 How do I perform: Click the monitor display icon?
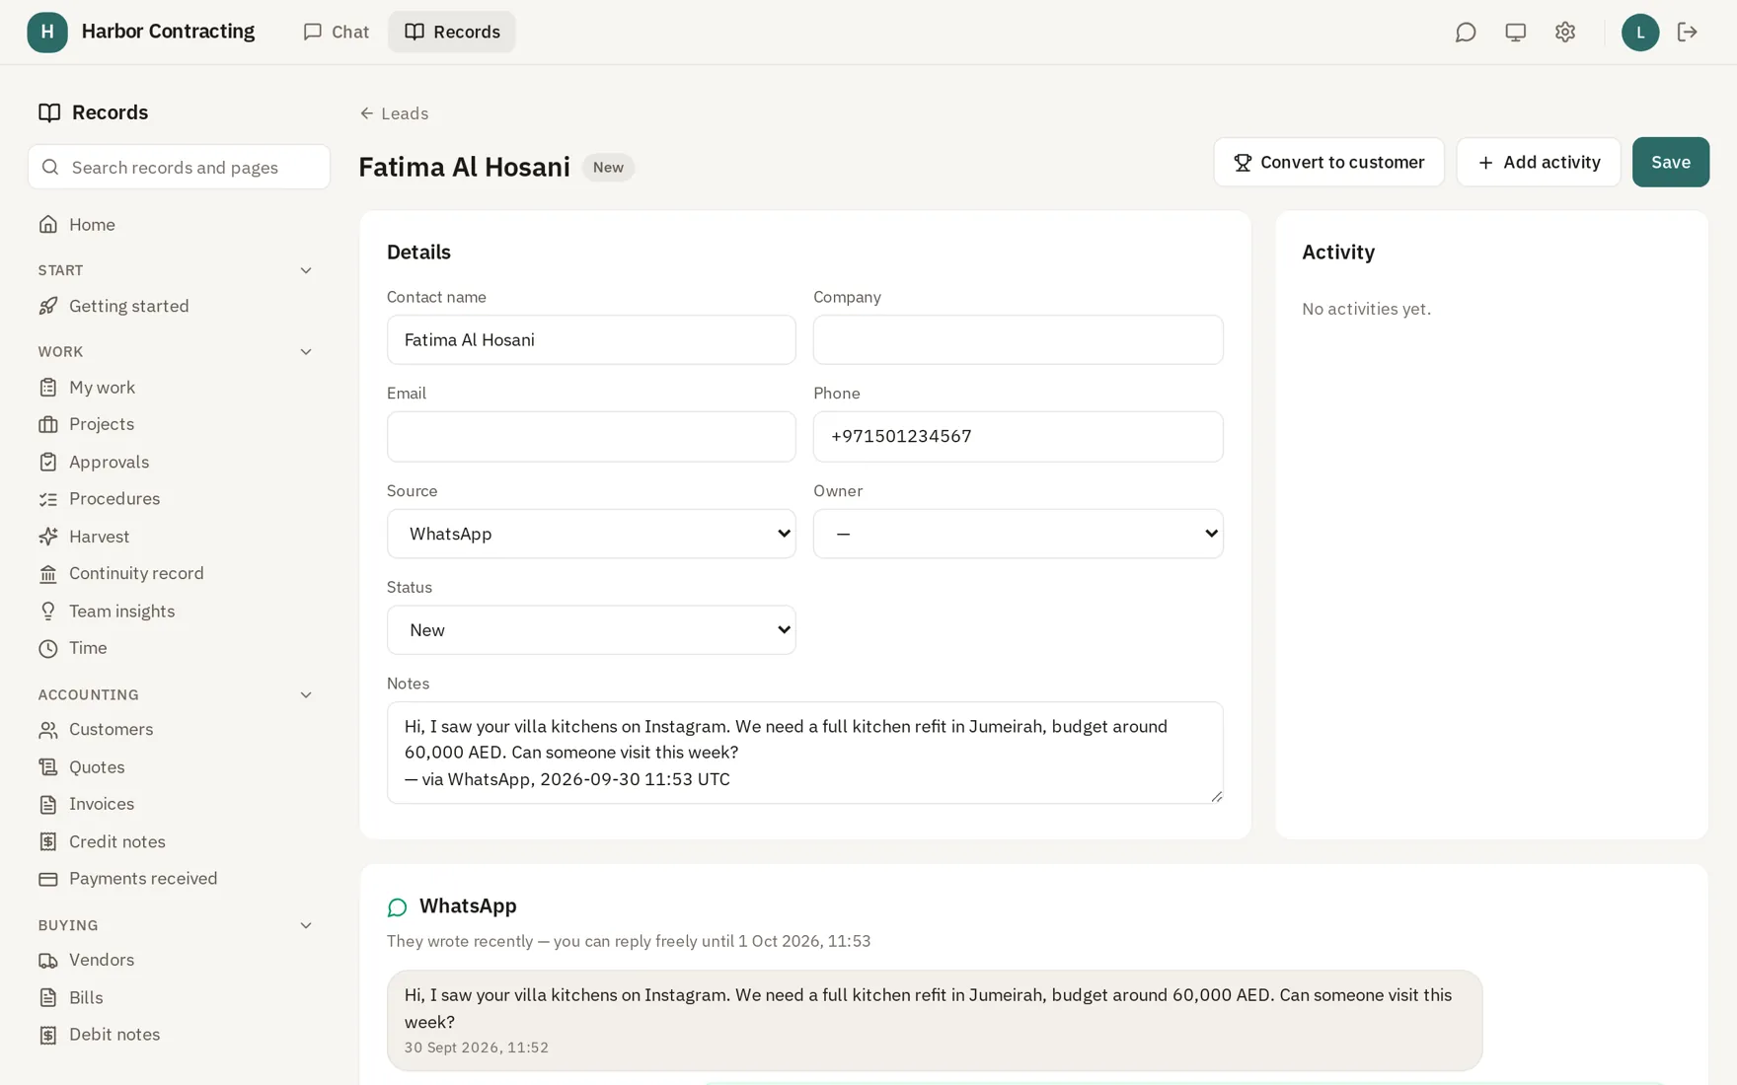tap(1515, 33)
